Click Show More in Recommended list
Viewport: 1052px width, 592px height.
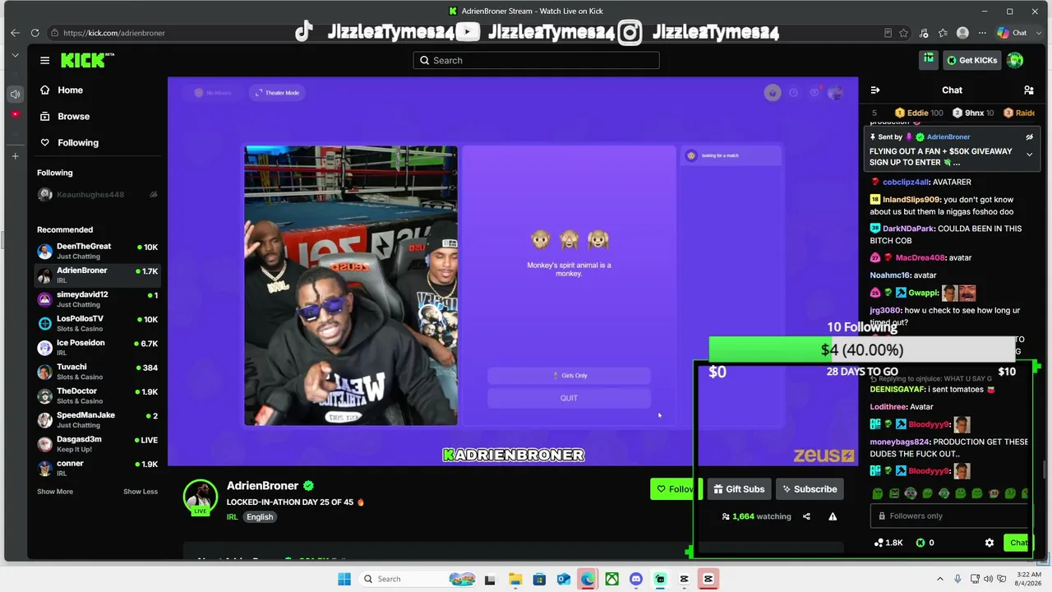coord(55,492)
